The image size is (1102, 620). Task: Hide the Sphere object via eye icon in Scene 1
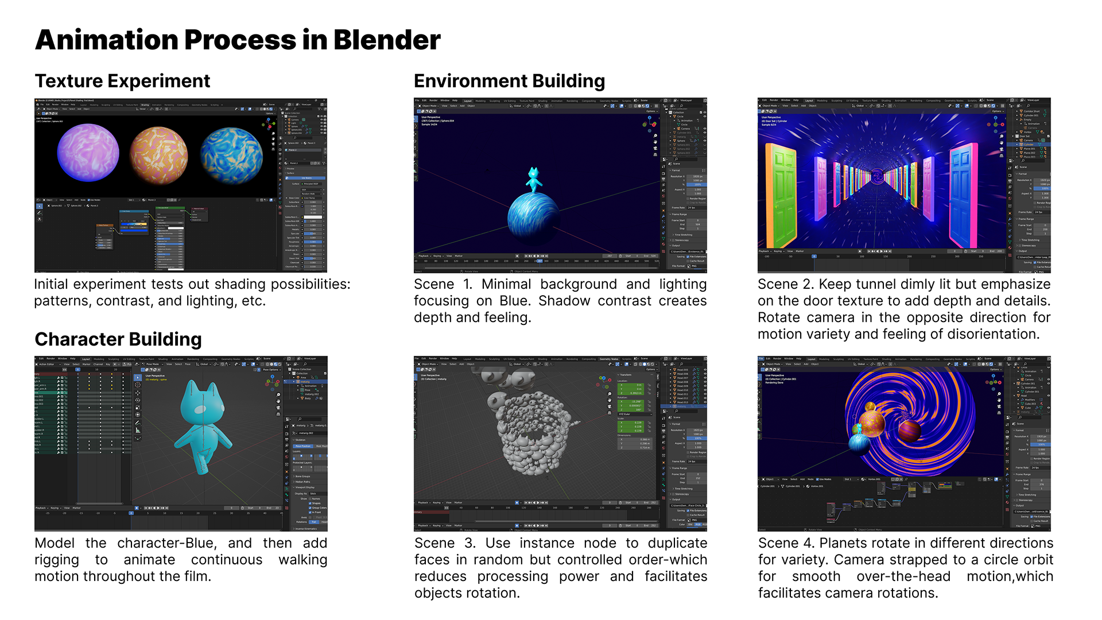coord(705,141)
